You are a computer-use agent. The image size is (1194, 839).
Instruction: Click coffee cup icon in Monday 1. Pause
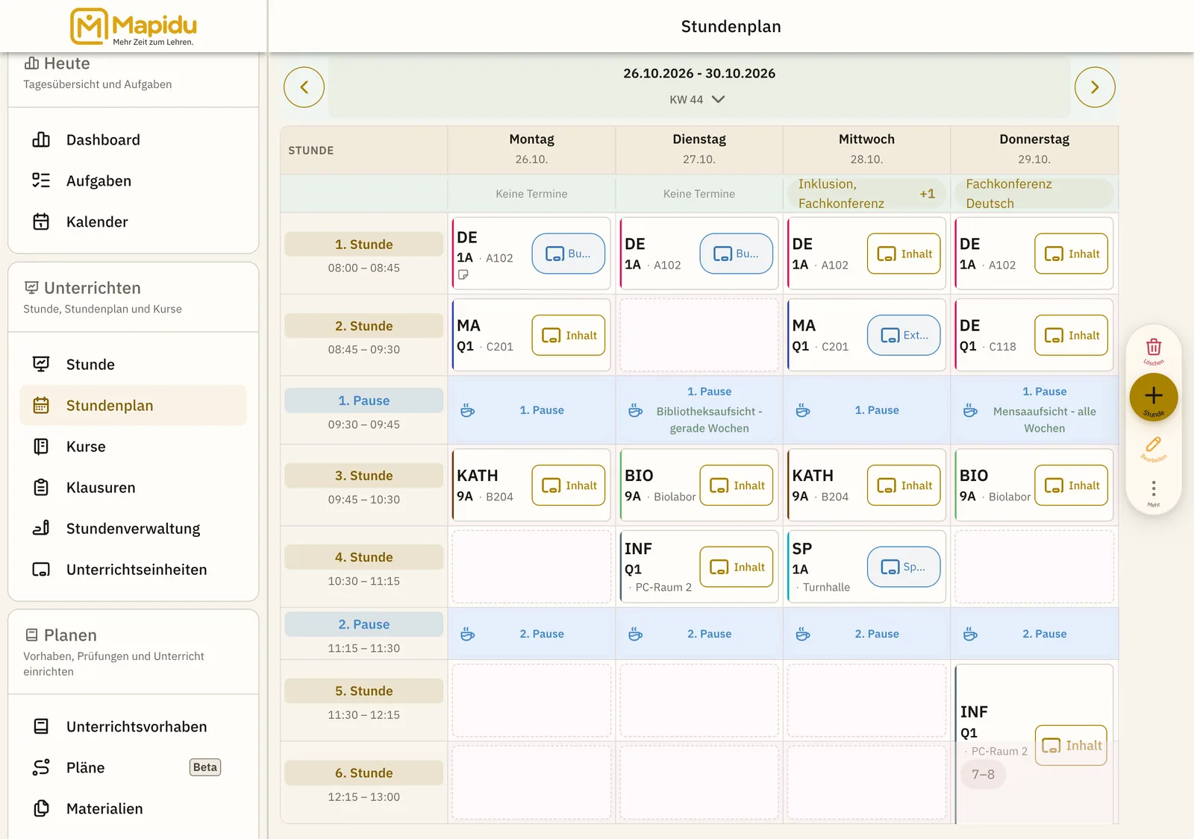(468, 410)
